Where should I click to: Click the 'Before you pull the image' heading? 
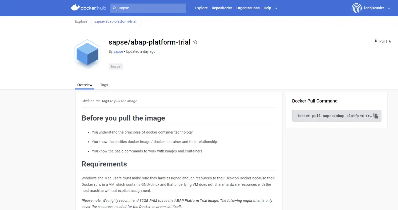(x=123, y=118)
